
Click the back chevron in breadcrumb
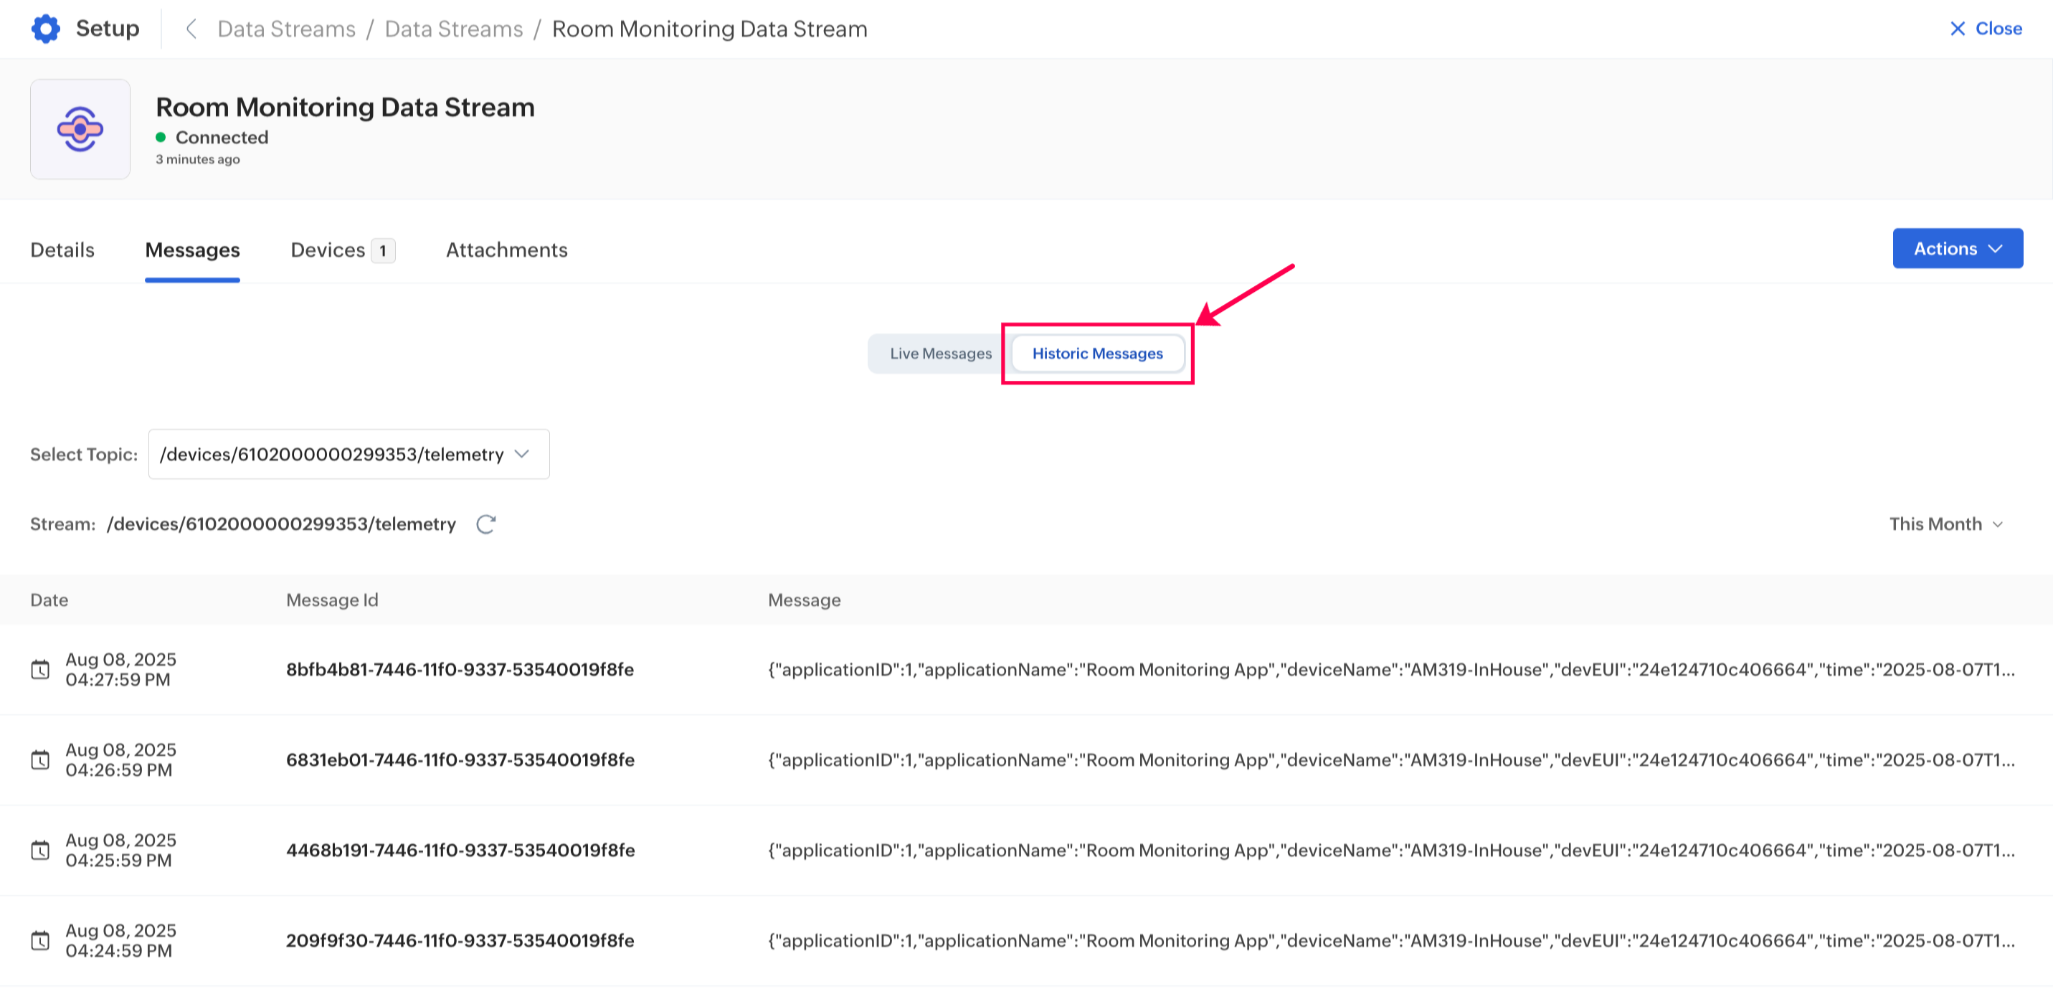pos(191,29)
